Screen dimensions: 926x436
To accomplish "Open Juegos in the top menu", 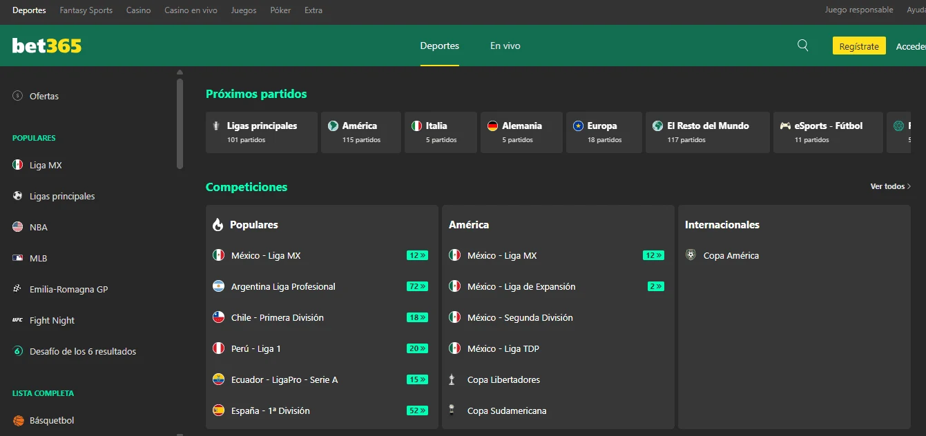I will [244, 10].
